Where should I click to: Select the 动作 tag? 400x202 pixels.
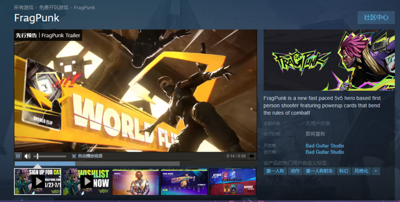(x=295, y=171)
